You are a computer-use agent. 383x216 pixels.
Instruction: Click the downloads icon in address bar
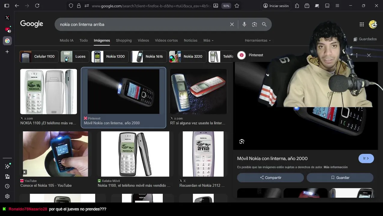click(x=216, y=6)
